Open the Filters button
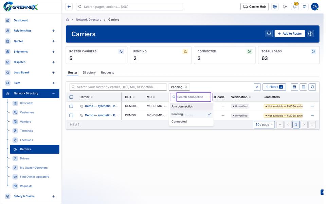The width and height of the screenshot is (326, 204). coord(274,87)
